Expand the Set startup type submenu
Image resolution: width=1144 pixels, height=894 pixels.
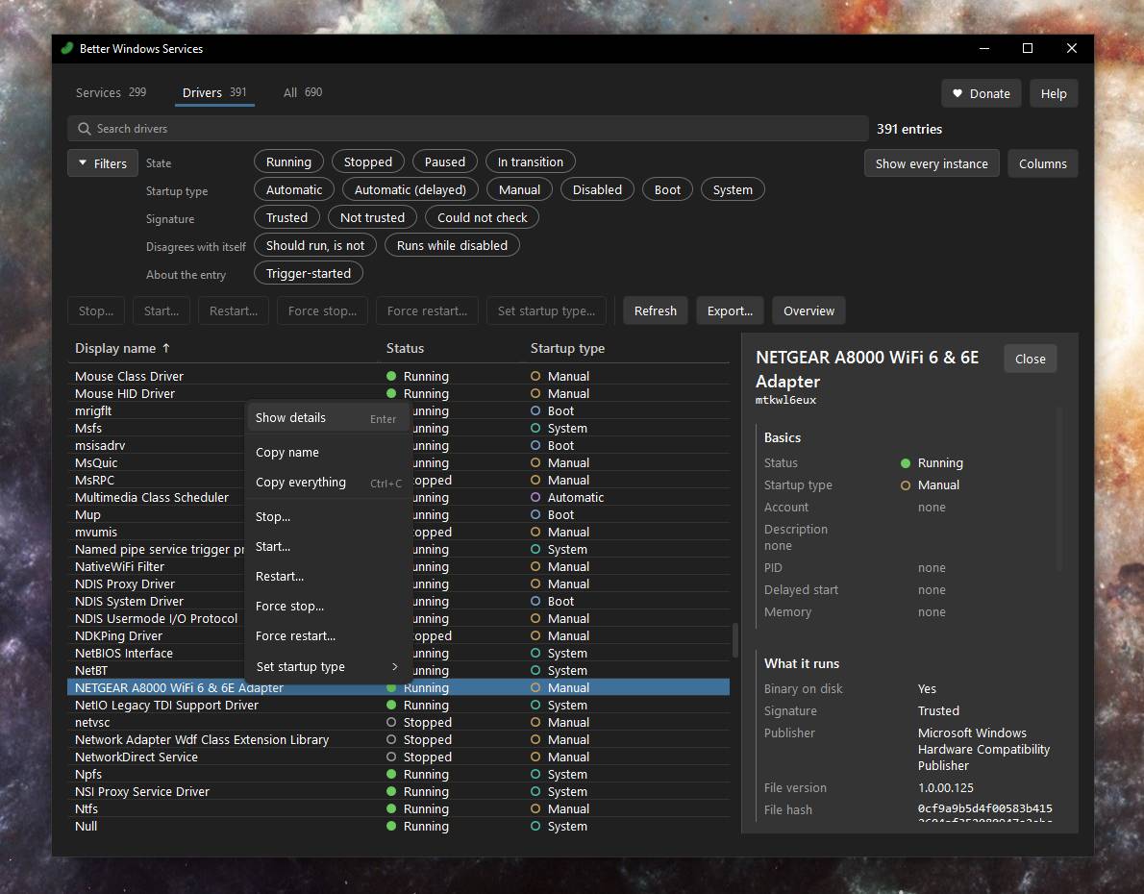[326, 666]
